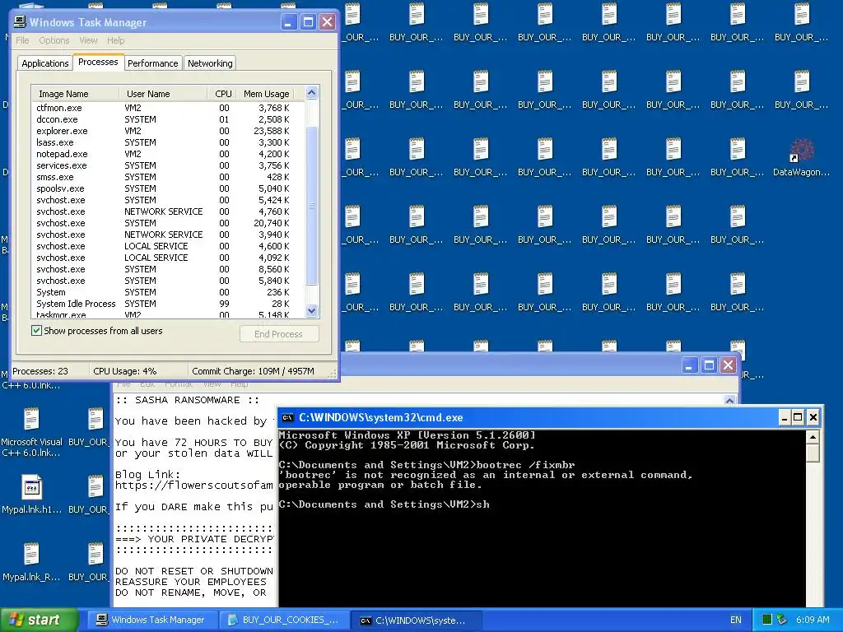Select the System Idle Process row
Screen dimensions: 843x632
point(168,304)
